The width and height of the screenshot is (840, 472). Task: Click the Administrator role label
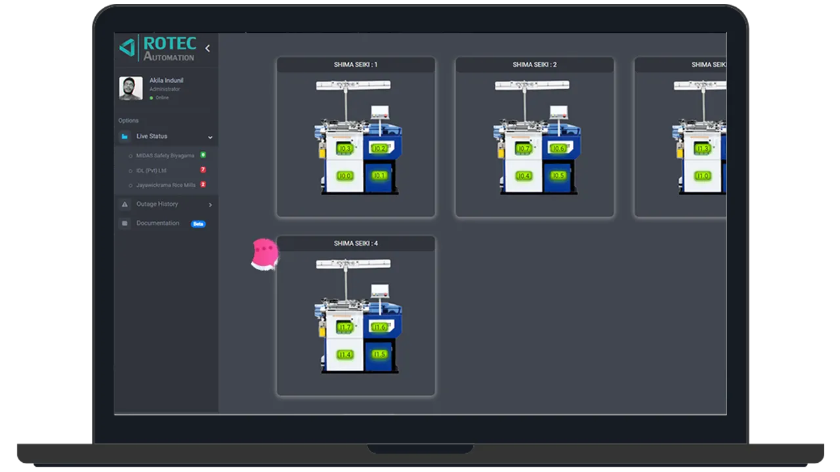pyautogui.click(x=165, y=89)
